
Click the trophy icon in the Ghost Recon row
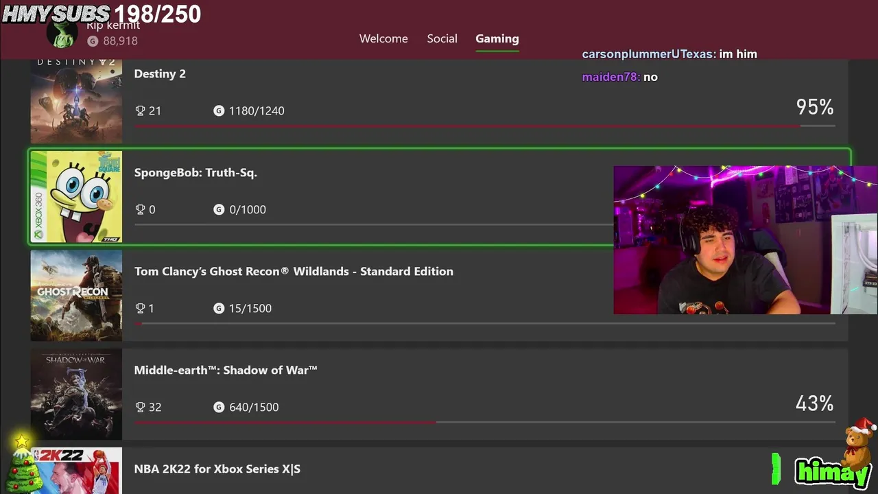click(141, 308)
